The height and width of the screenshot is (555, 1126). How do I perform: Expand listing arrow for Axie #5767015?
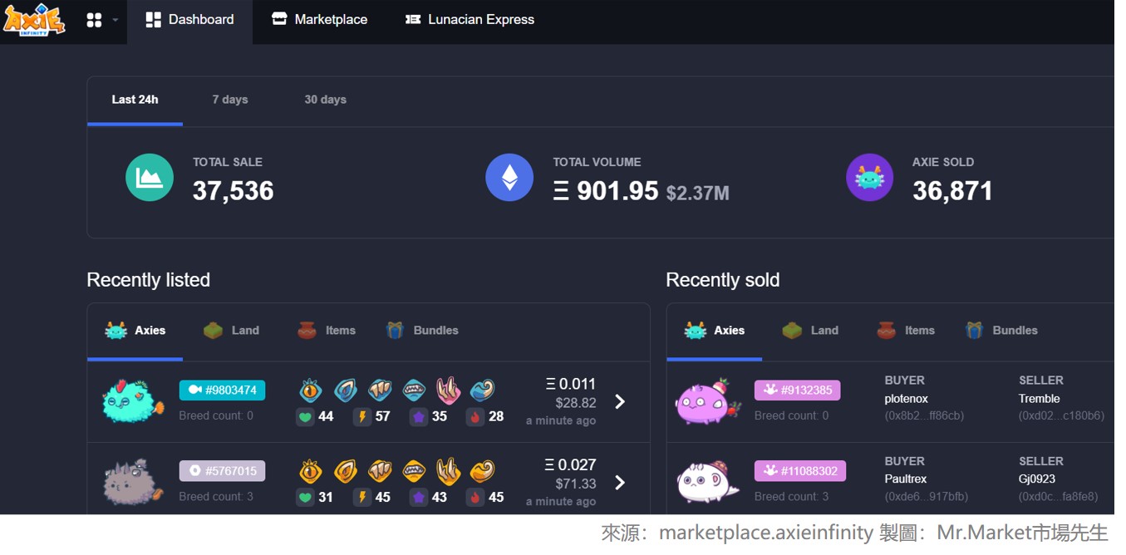click(x=620, y=483)
